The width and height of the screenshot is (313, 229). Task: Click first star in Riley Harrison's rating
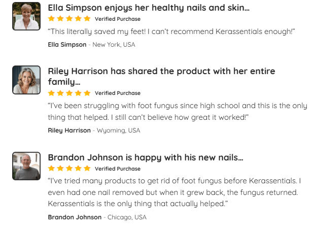(51, 93)
